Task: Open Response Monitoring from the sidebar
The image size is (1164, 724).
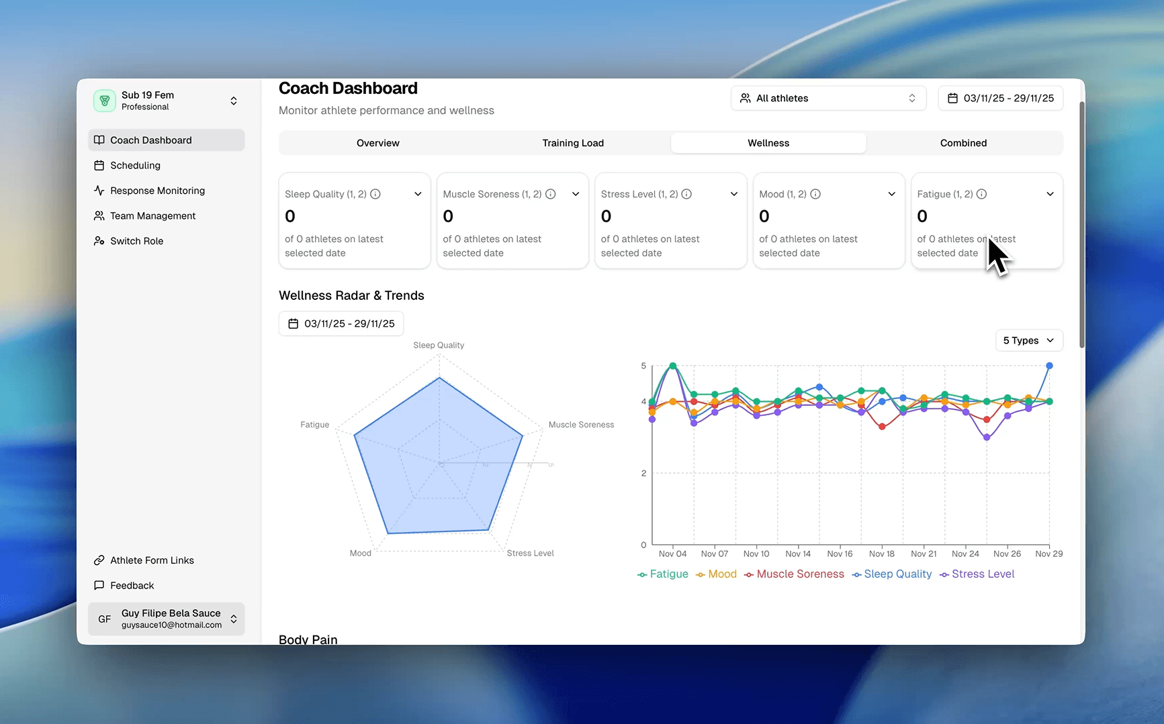Action: 99,190
